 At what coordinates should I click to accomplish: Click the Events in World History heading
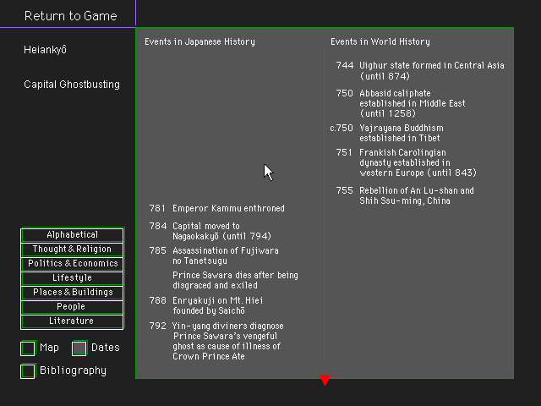[380, 41]
